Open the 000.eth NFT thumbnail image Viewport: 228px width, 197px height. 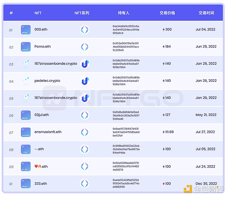click(x=26, y=30)
